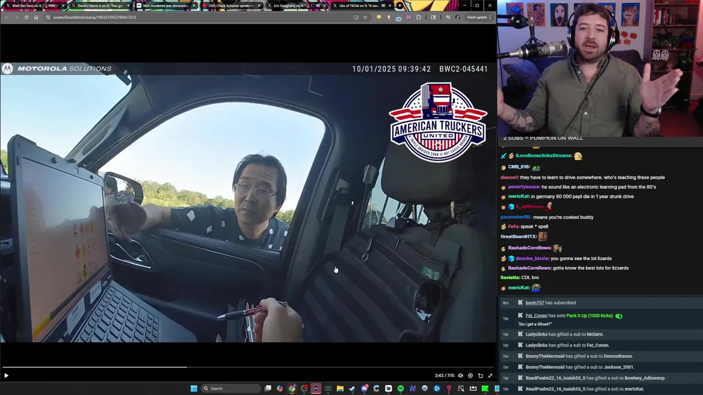Screen dimensions: 703x395
Task: Play the video with the play button
Action: tap(6, 376)
